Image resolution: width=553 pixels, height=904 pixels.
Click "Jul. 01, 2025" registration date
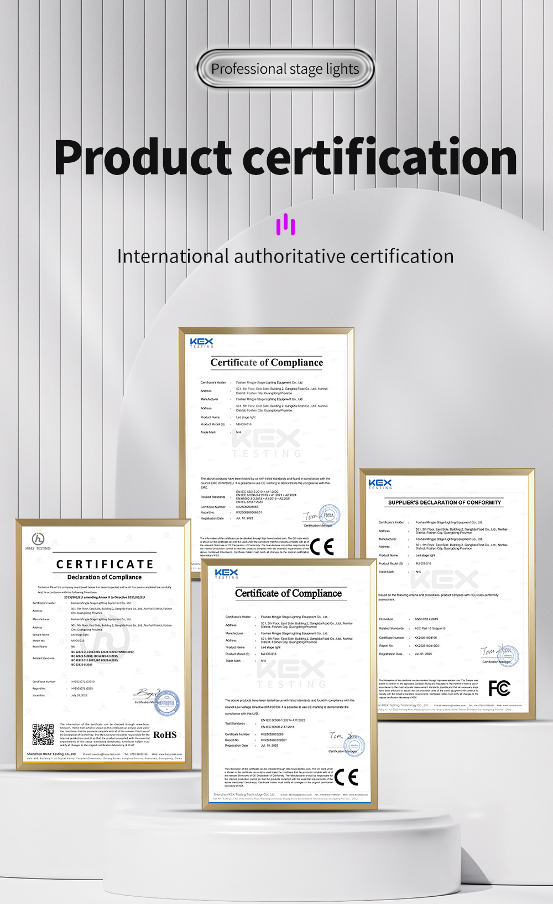pyautogui.click(x=424, y=654)
